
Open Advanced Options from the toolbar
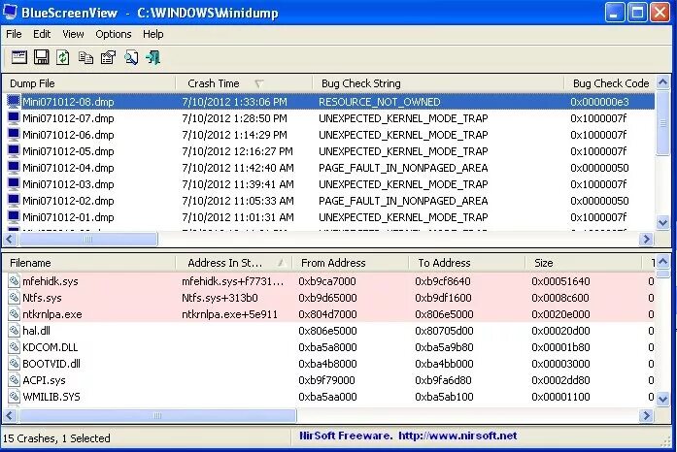pyautogui.click(x=19, y=57)
